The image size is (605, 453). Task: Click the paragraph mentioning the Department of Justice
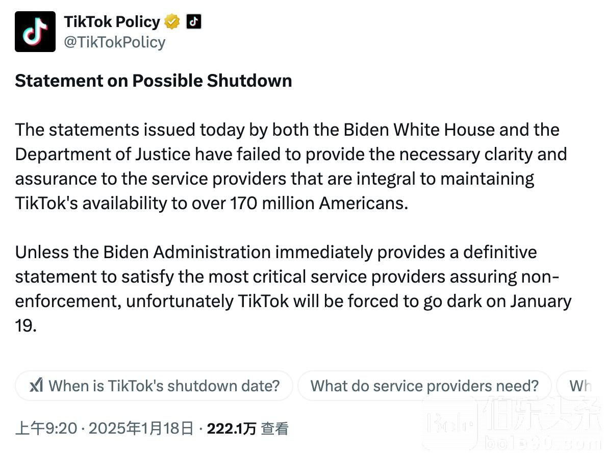[x=291, y=166]
